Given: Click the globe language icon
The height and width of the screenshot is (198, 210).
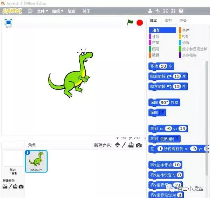Looking at the screenshot, I should point(30,11).
